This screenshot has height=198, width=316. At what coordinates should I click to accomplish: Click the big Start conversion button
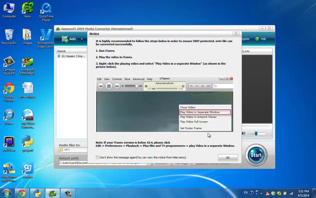pos(256,155)
